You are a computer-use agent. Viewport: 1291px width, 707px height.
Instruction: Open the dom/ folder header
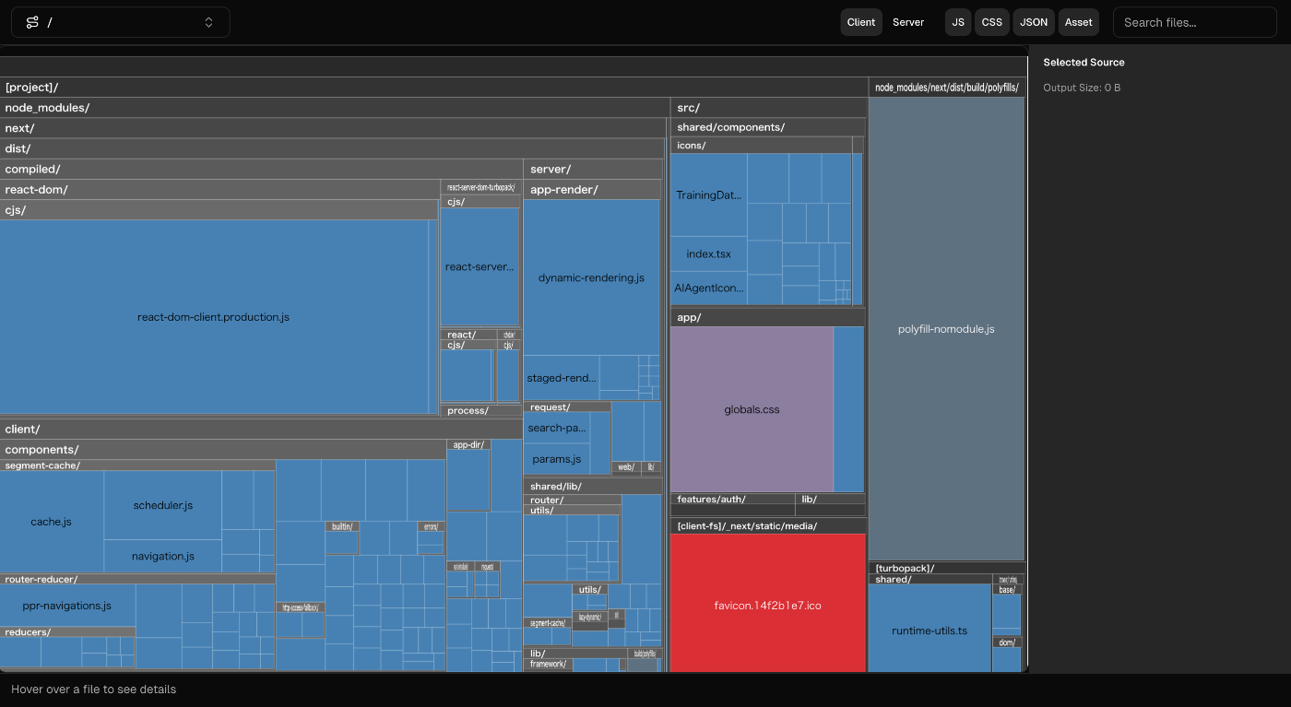click(1007, 642)
